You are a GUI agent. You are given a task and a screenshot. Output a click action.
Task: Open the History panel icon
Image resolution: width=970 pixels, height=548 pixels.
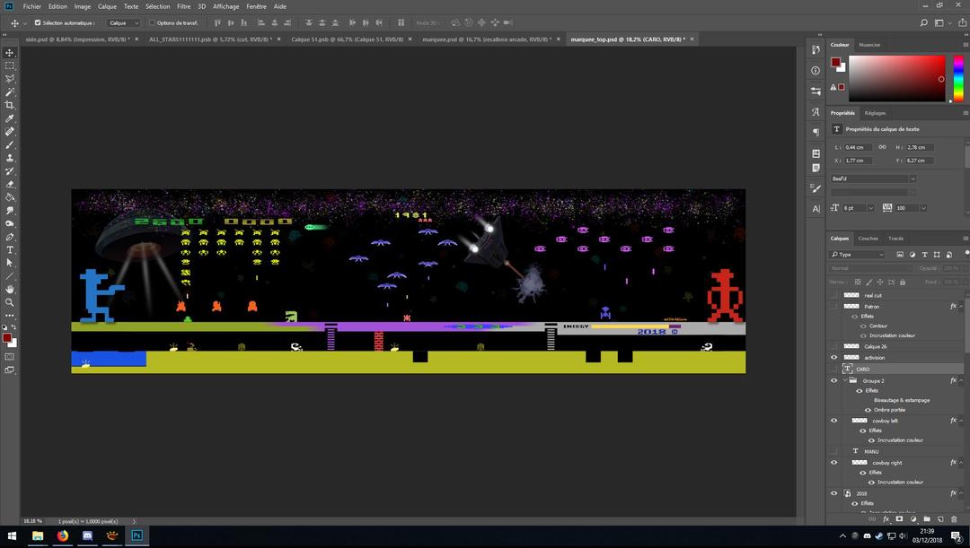tap(816, 49)
